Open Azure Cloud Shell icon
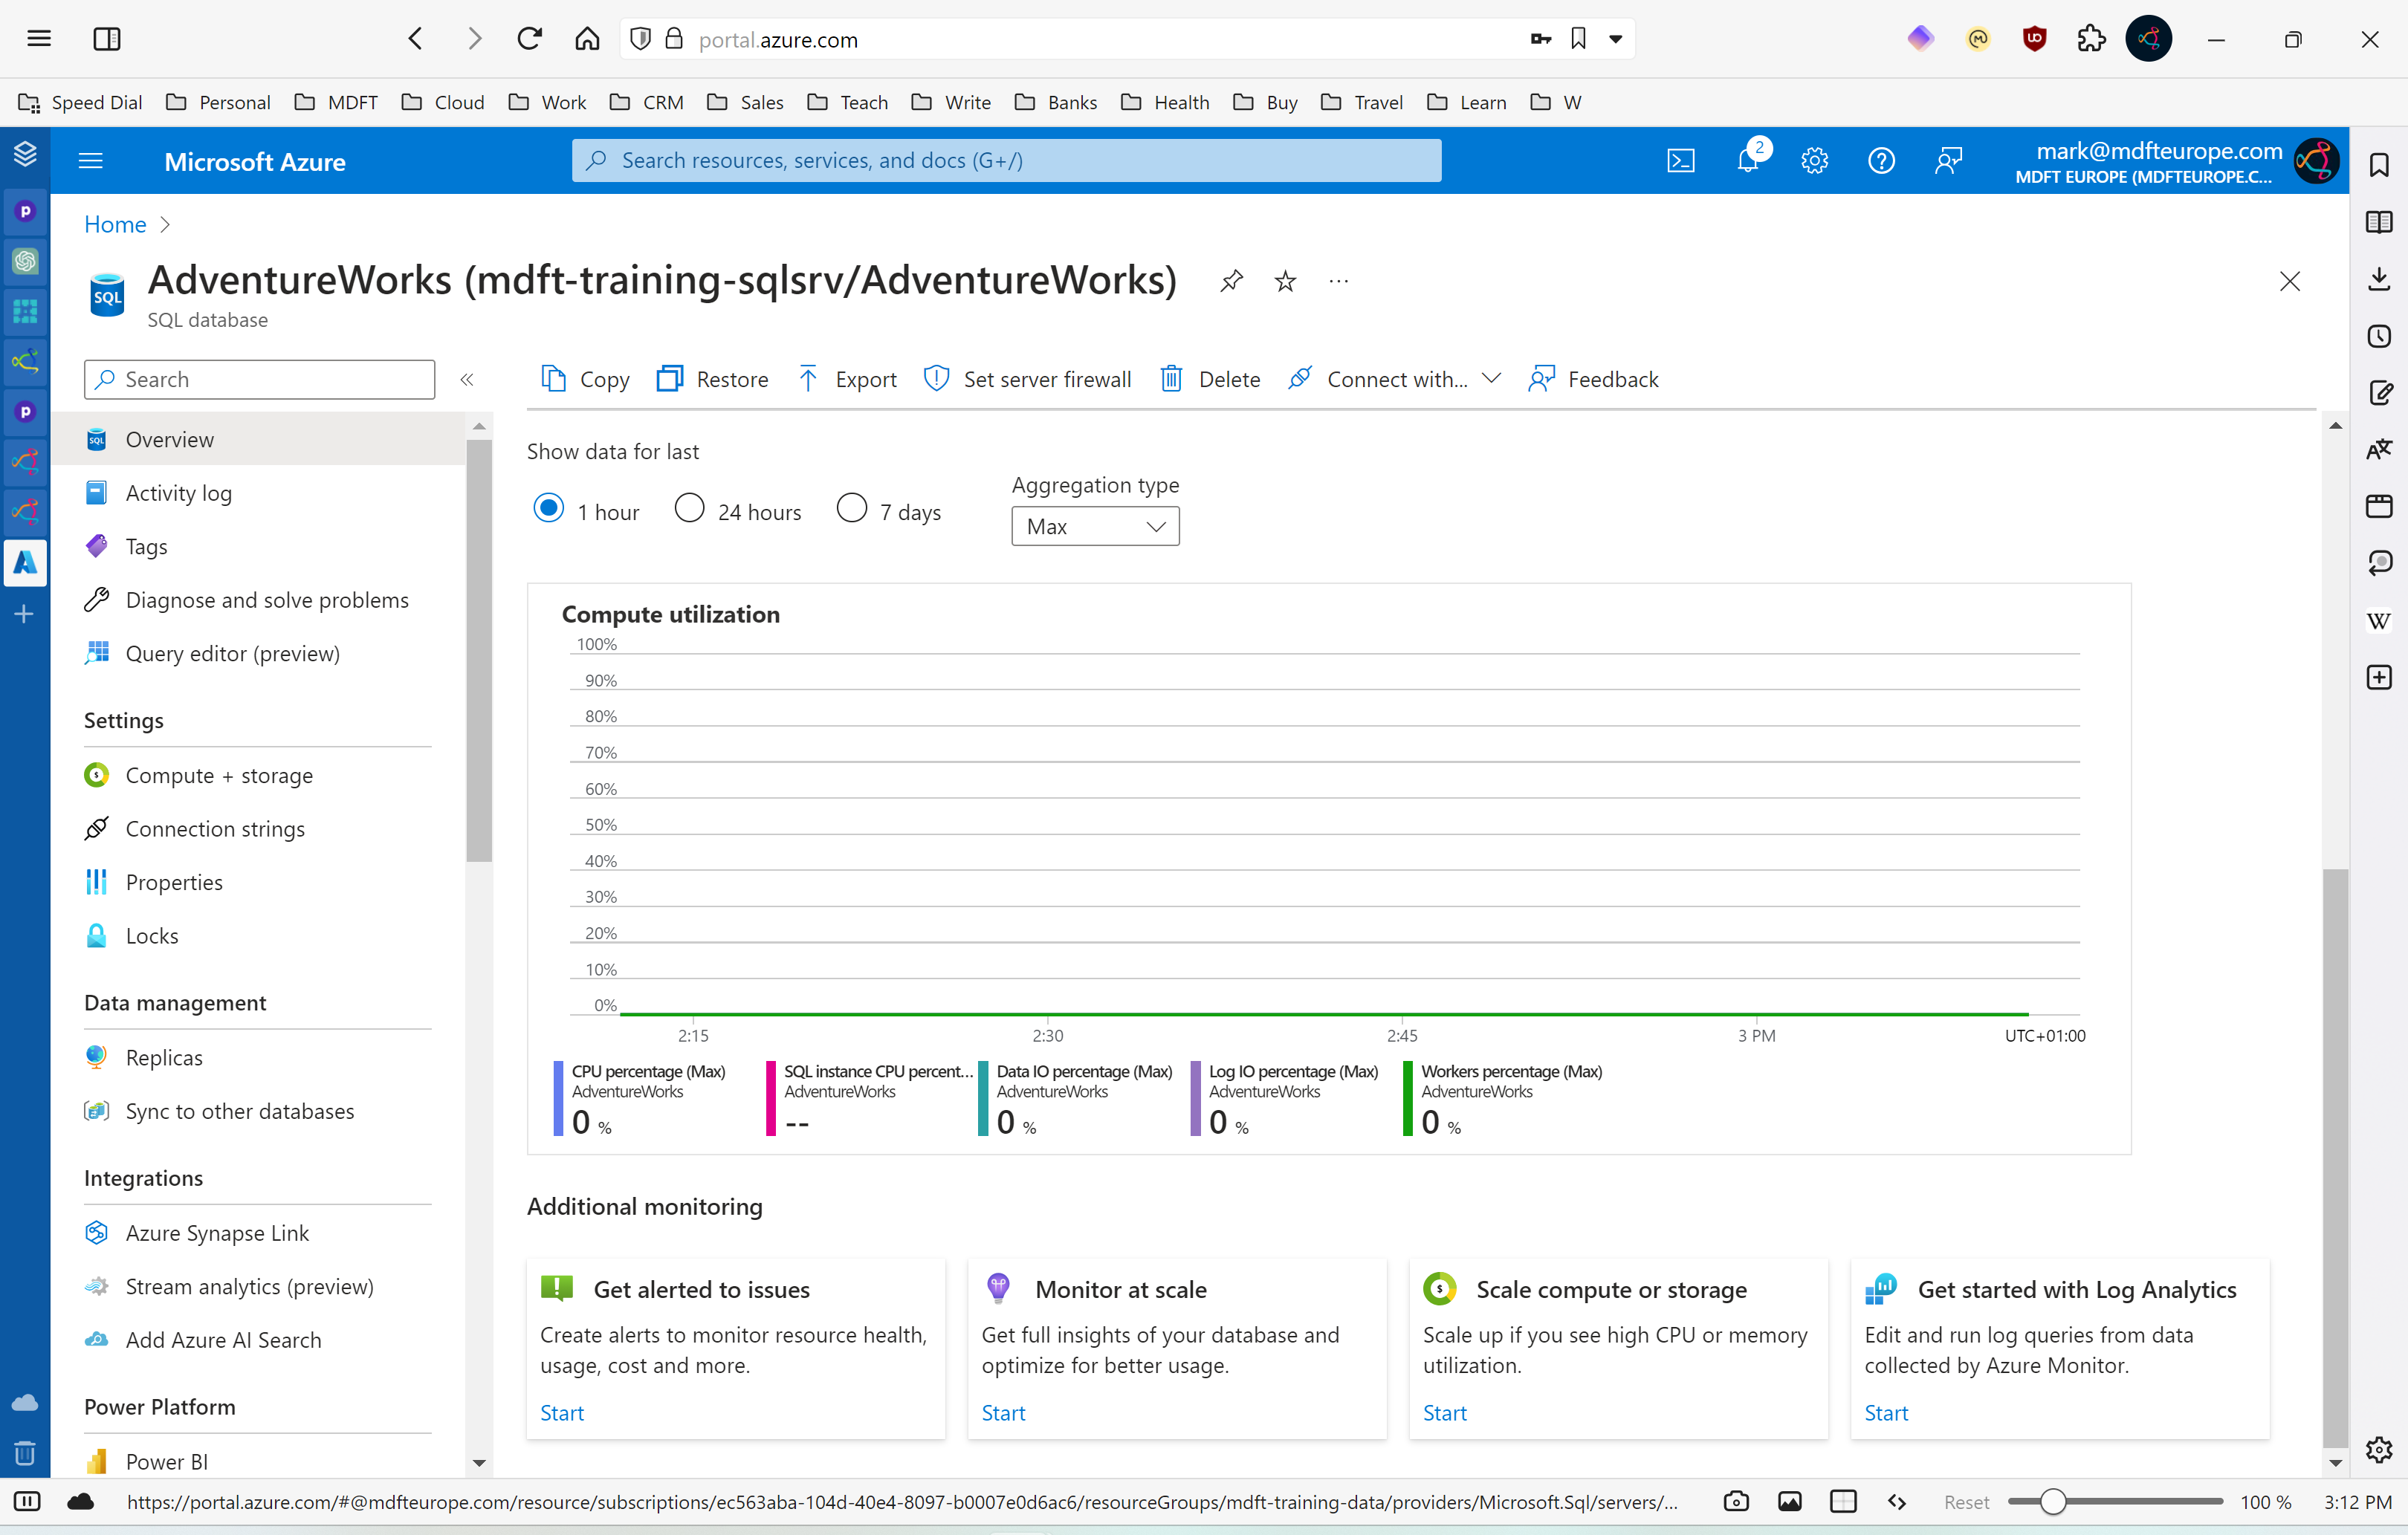Screen dimensions: 2408x1535 coord(1681,161)
